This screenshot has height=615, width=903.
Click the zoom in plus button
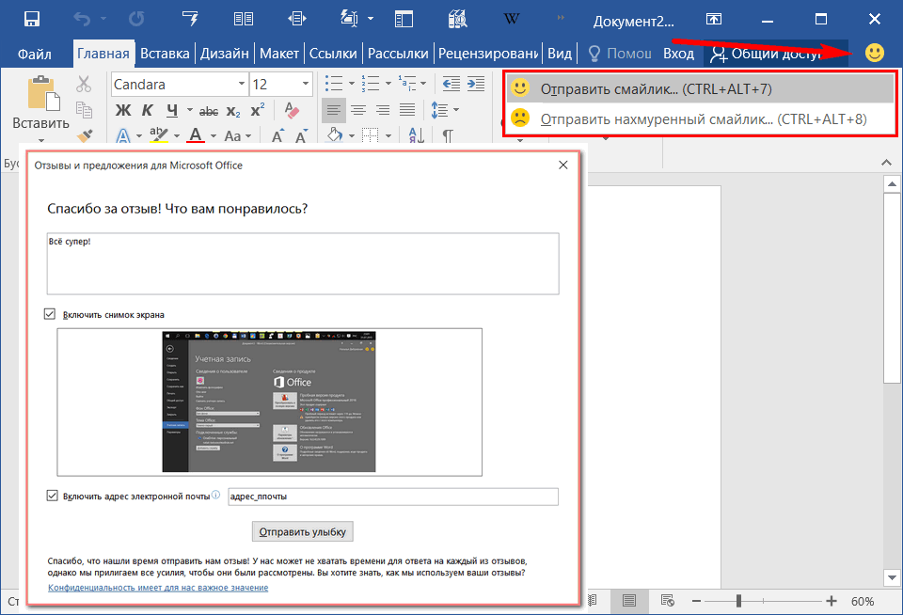coord(831,601)
